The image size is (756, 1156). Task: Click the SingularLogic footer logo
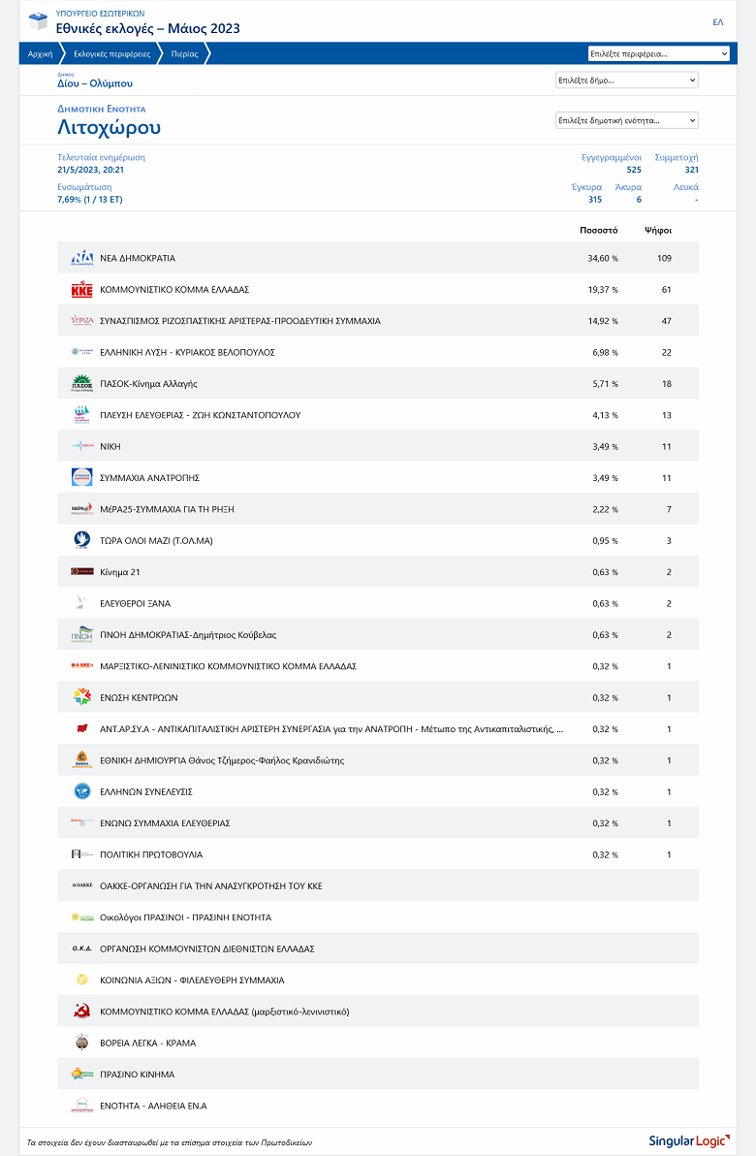688,1141
